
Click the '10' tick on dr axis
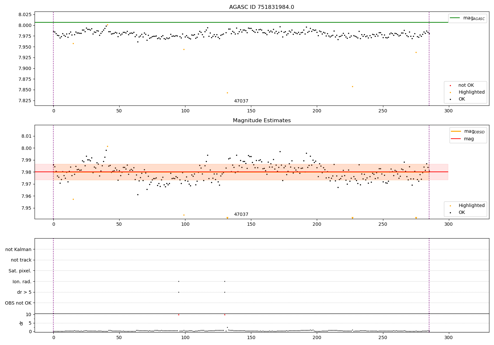28,314
